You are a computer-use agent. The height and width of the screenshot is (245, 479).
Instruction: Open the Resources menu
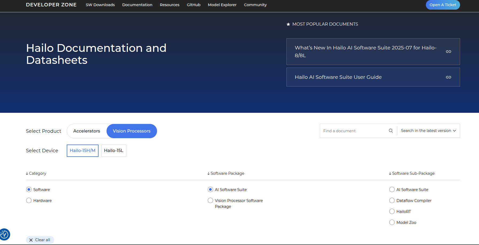170,5
